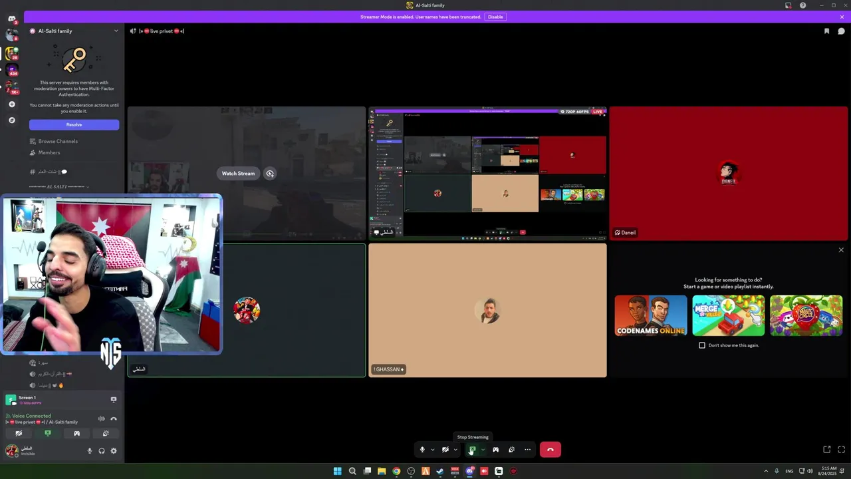Deafen headphones in user panel

pos(101,451)
